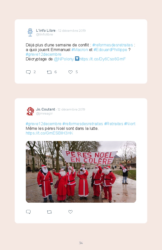Follow the @NPolony mention link
Screen dimensions: 162x250
[64, 59]
